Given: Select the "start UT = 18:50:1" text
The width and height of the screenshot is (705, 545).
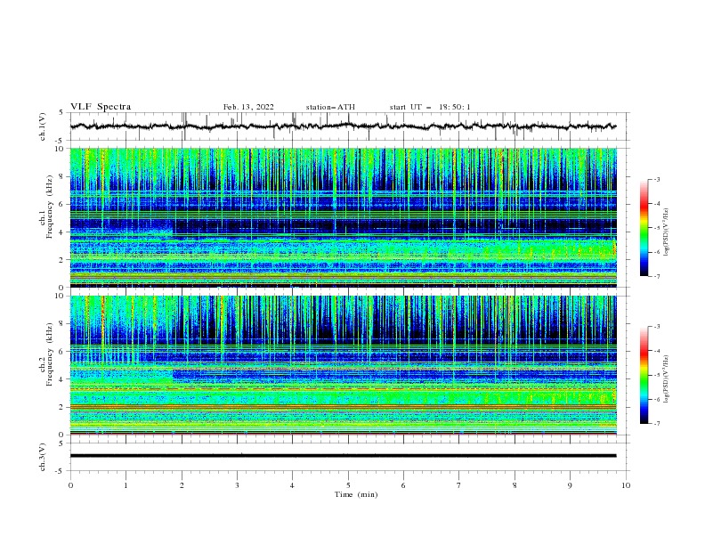Looking at the screenshot, I should point(430,107).
